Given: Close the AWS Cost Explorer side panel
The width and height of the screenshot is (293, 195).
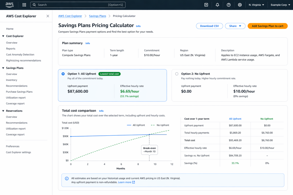Looking at the screenshot, I should pyautogui.click(x=48, y=16).
